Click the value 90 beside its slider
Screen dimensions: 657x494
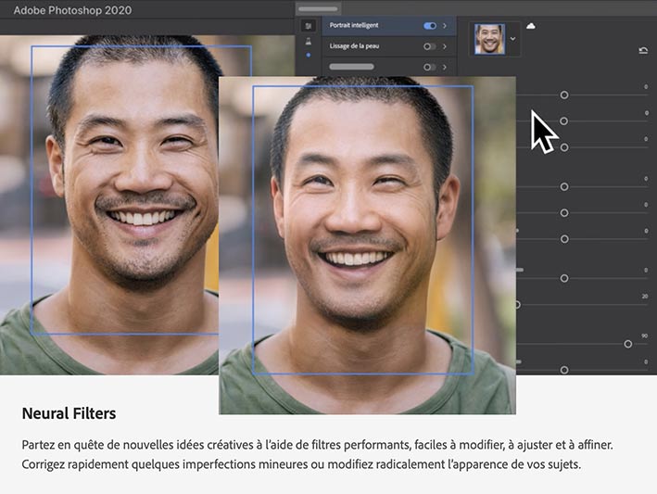tap(644, 336)
